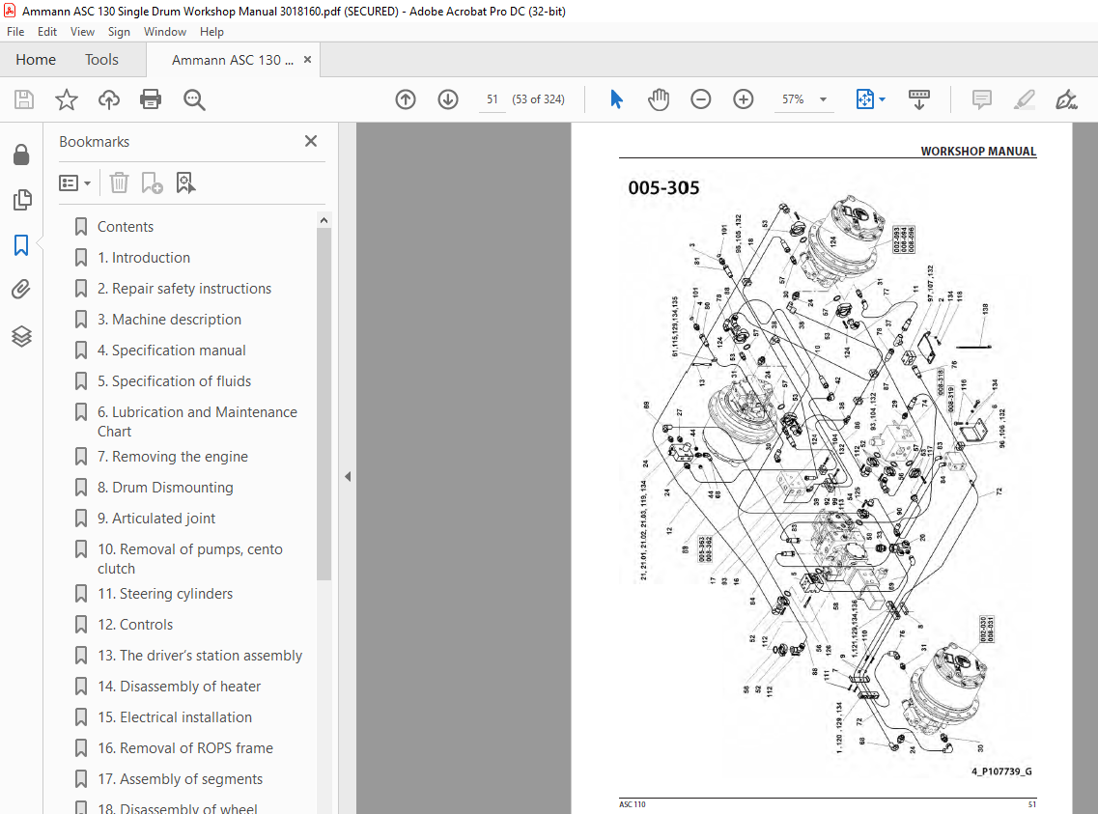Go to previous page arrow

pos(406,99)
